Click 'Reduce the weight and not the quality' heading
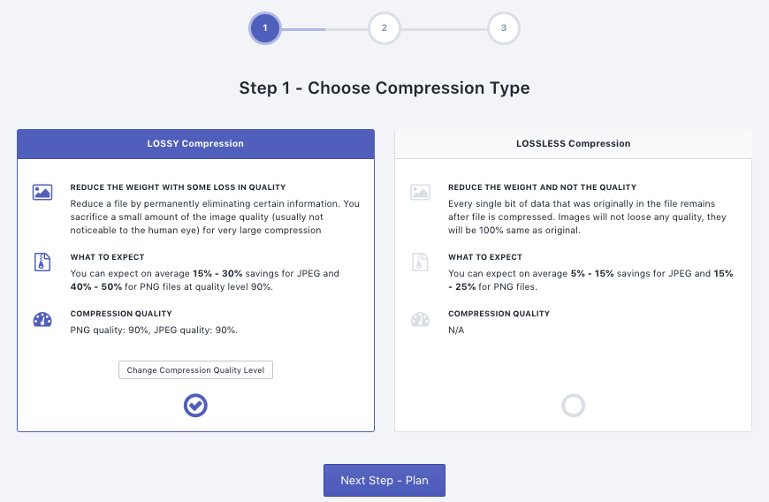The image size is (769, 502). [542, 187]
